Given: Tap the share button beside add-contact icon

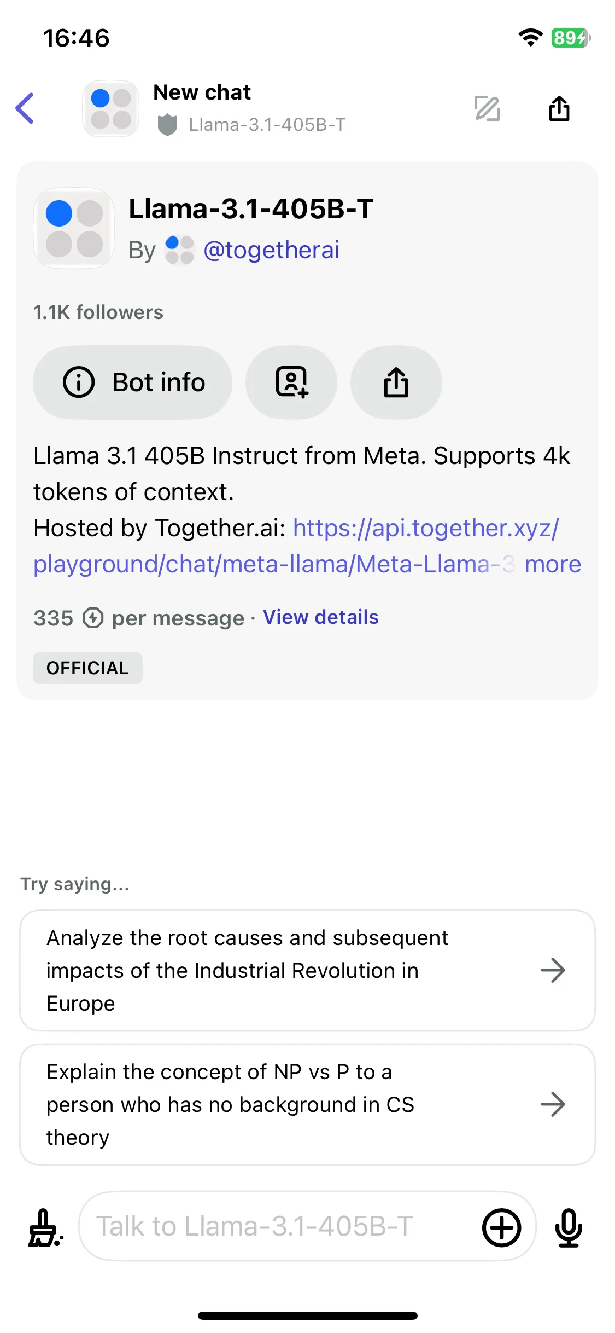Looking at the screenshot, I should tap(396, 382).
